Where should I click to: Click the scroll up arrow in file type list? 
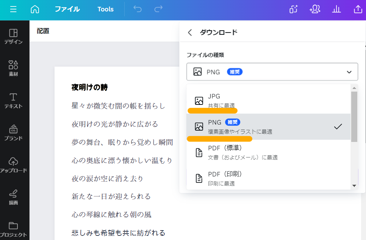(354, 88)
